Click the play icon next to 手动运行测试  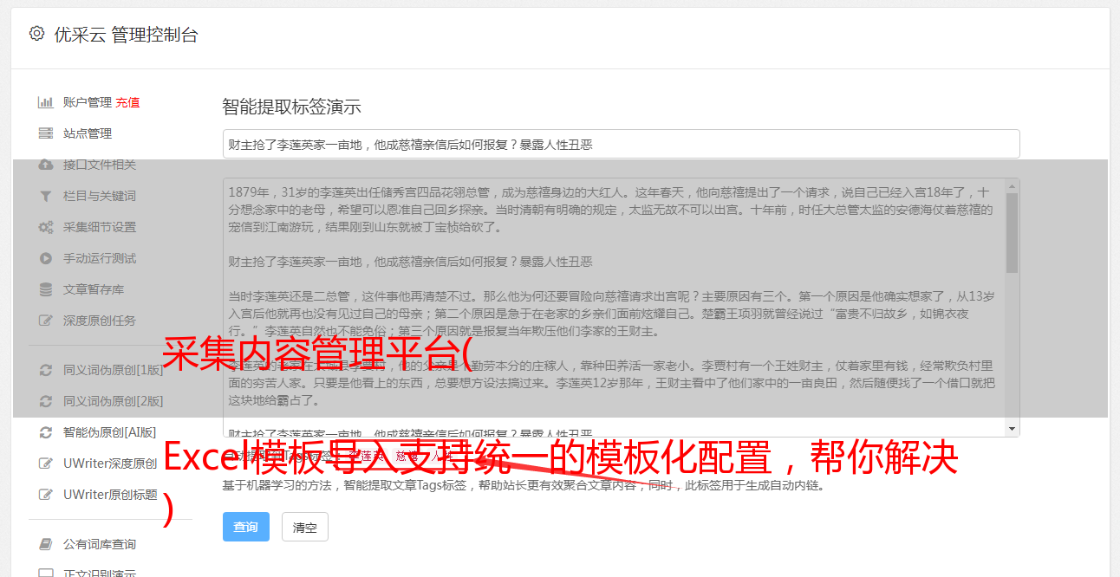click(x=46, y=258)
